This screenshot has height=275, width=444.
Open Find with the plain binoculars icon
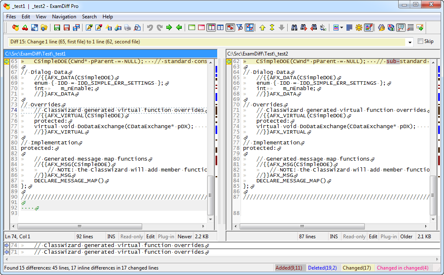coord(294,28)
